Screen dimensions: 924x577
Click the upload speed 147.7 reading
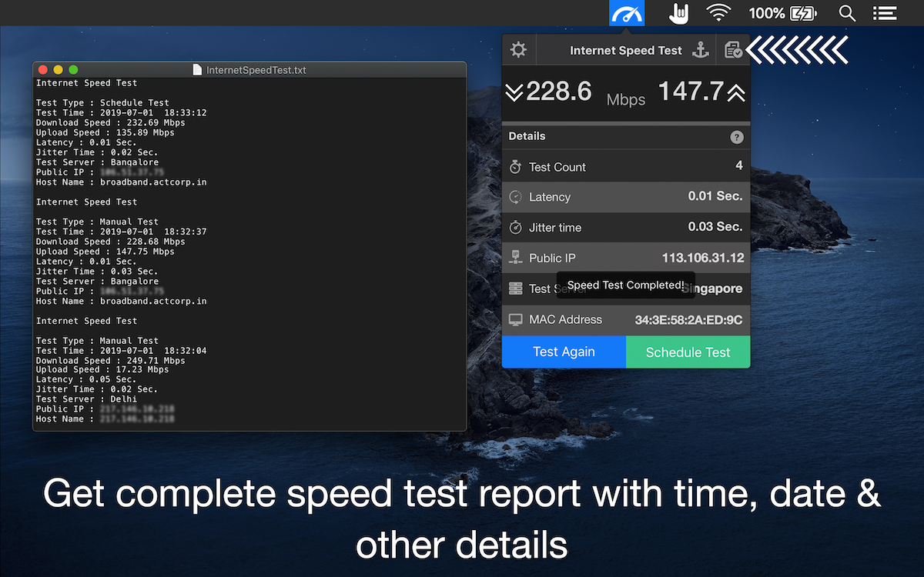coord(691,92)
